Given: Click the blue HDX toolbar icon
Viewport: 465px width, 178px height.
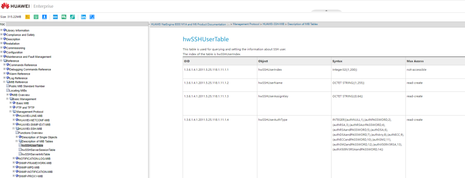Looking at the screenshot, I should 55,17.
